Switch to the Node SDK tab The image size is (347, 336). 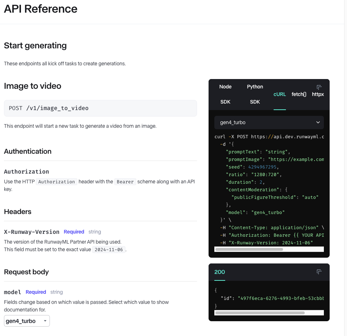pyautogui.click(x=225, y=94)
